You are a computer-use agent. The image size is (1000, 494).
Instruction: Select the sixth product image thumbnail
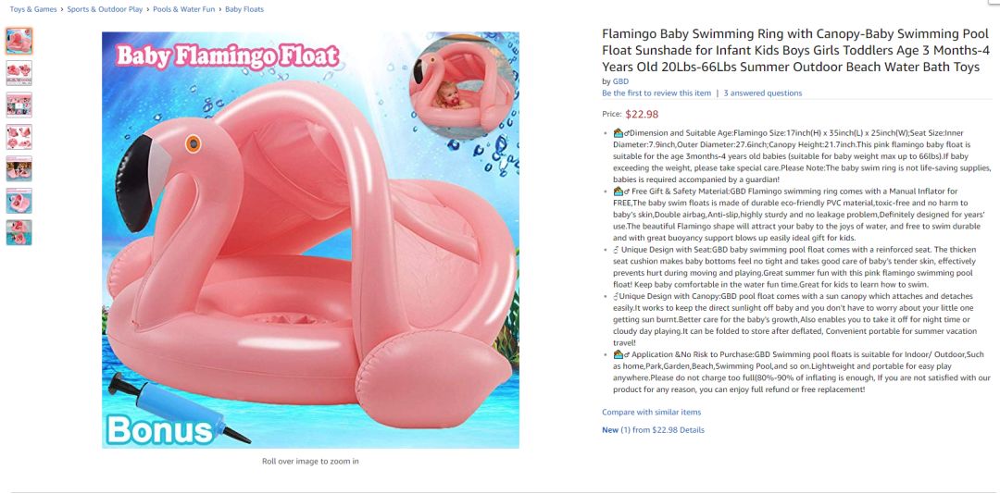pos(19,200)
